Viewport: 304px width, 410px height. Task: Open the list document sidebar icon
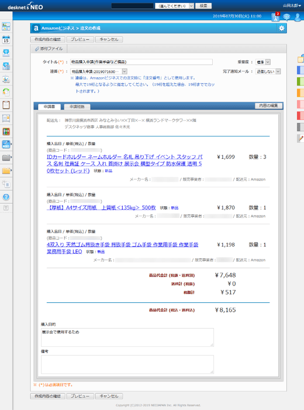click(x=6, y=184)
